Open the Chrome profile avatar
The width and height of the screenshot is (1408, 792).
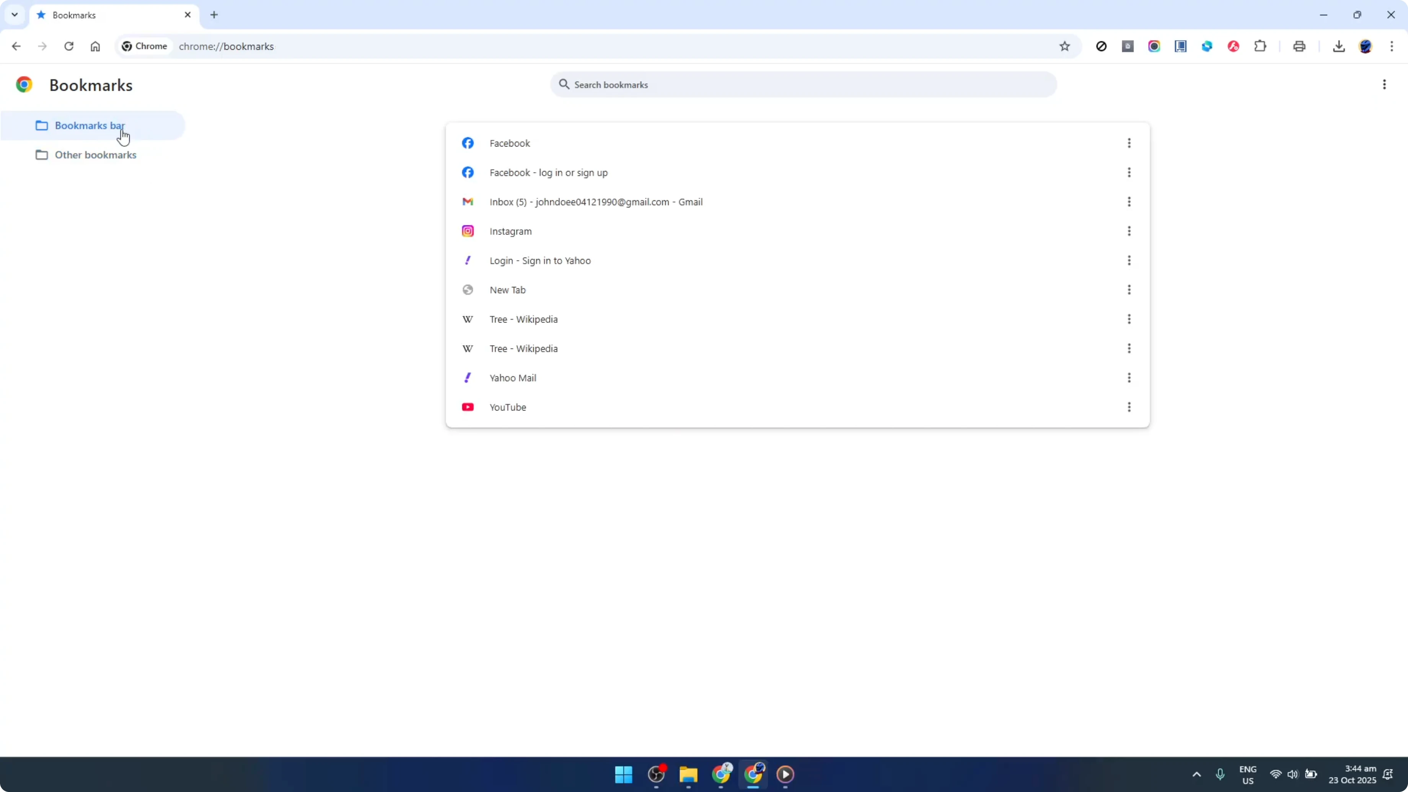pyautogui.click(x=1366, y=46)
